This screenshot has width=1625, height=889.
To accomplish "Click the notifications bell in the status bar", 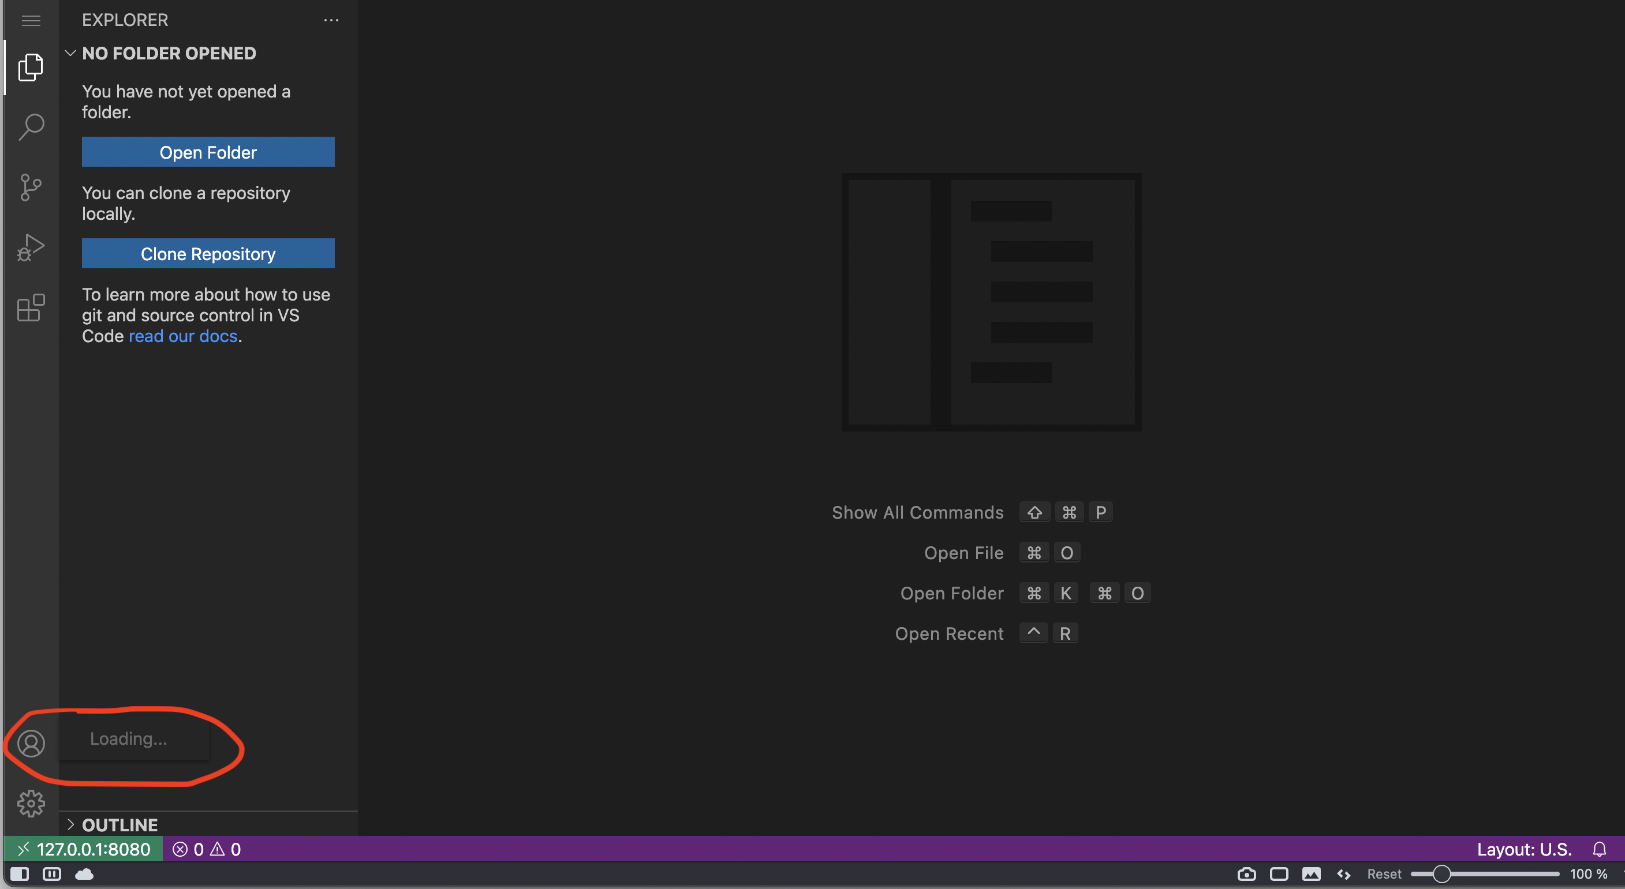I will click(x=1599, y=849).
